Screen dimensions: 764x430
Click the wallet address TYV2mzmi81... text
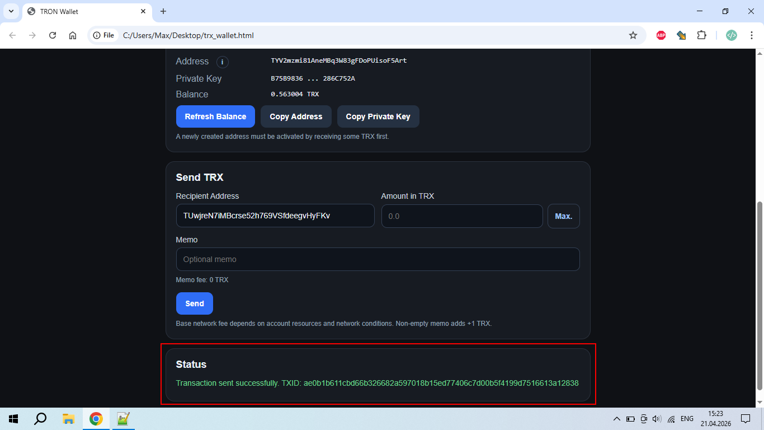pos(339,60)
